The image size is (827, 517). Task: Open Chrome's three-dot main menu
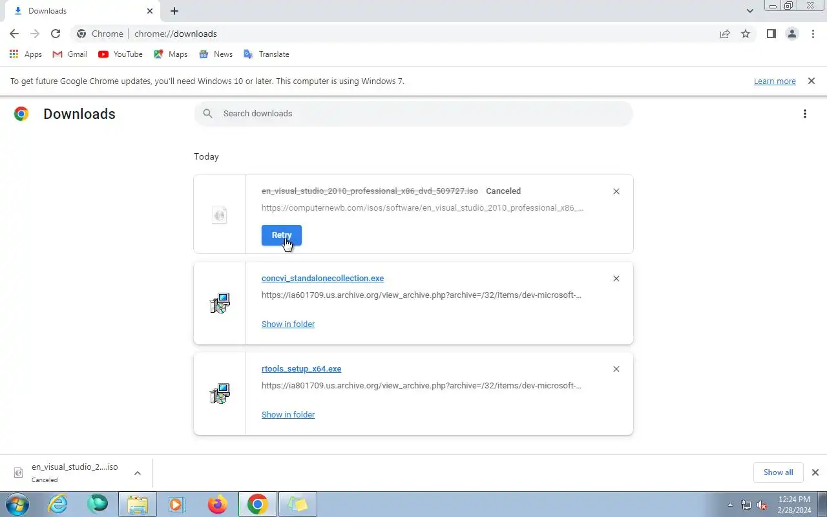[x=813, y=34]
